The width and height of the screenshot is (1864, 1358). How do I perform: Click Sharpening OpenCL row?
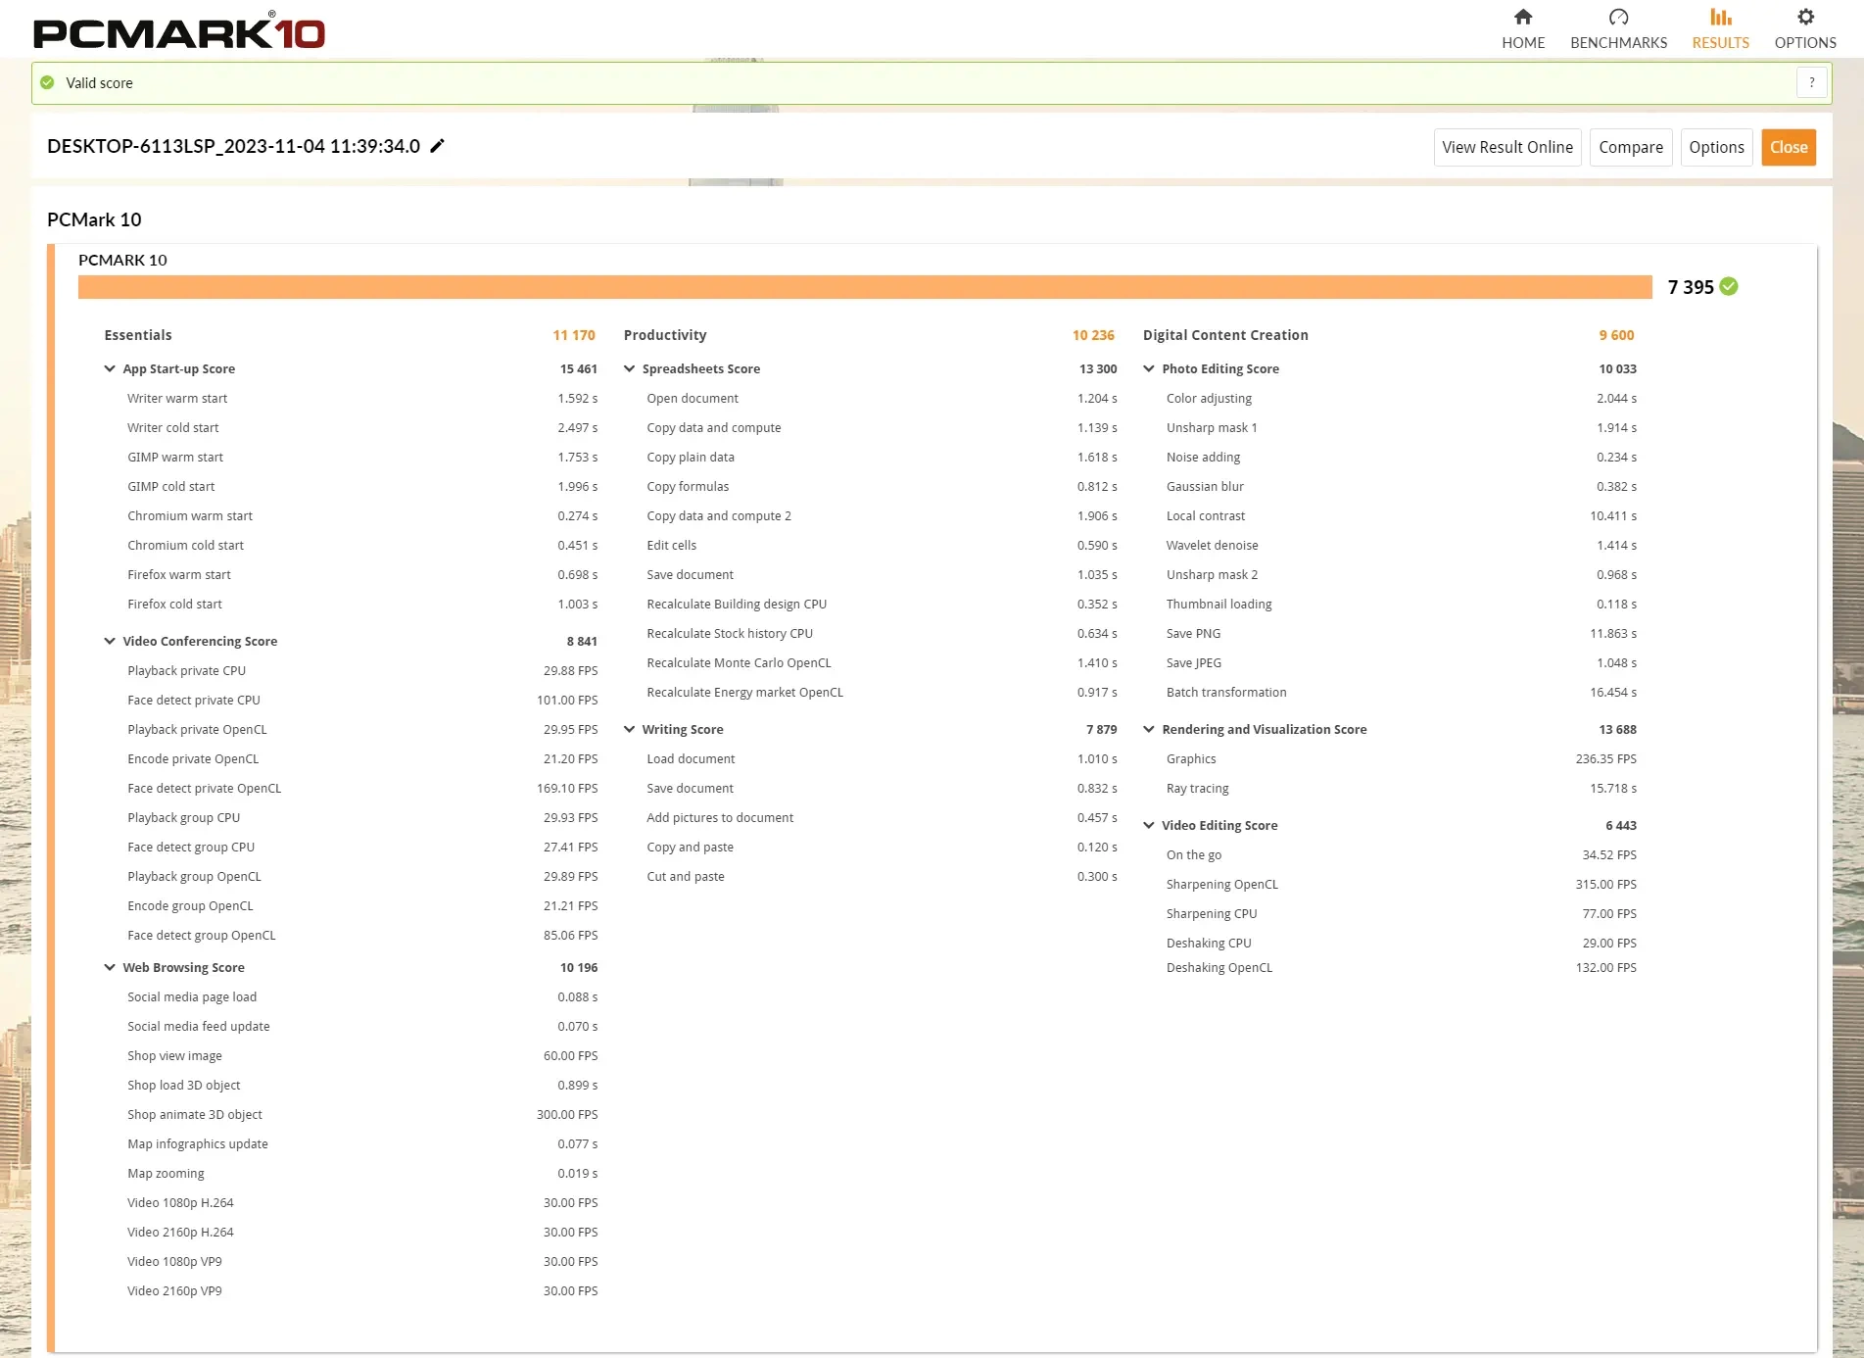coord(1401,885)
